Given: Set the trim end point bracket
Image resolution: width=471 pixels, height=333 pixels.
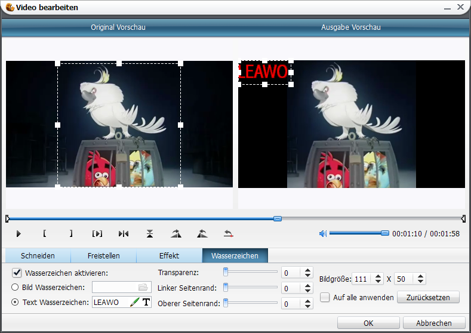Looking at the screenshot, I should point(70,234).
